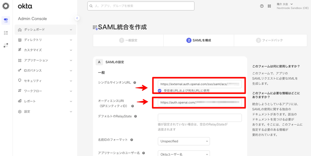Screen dimensions: 311x156
Task: Collapse the sidebar with the arrow button
Action: click(x=77, y=18)
